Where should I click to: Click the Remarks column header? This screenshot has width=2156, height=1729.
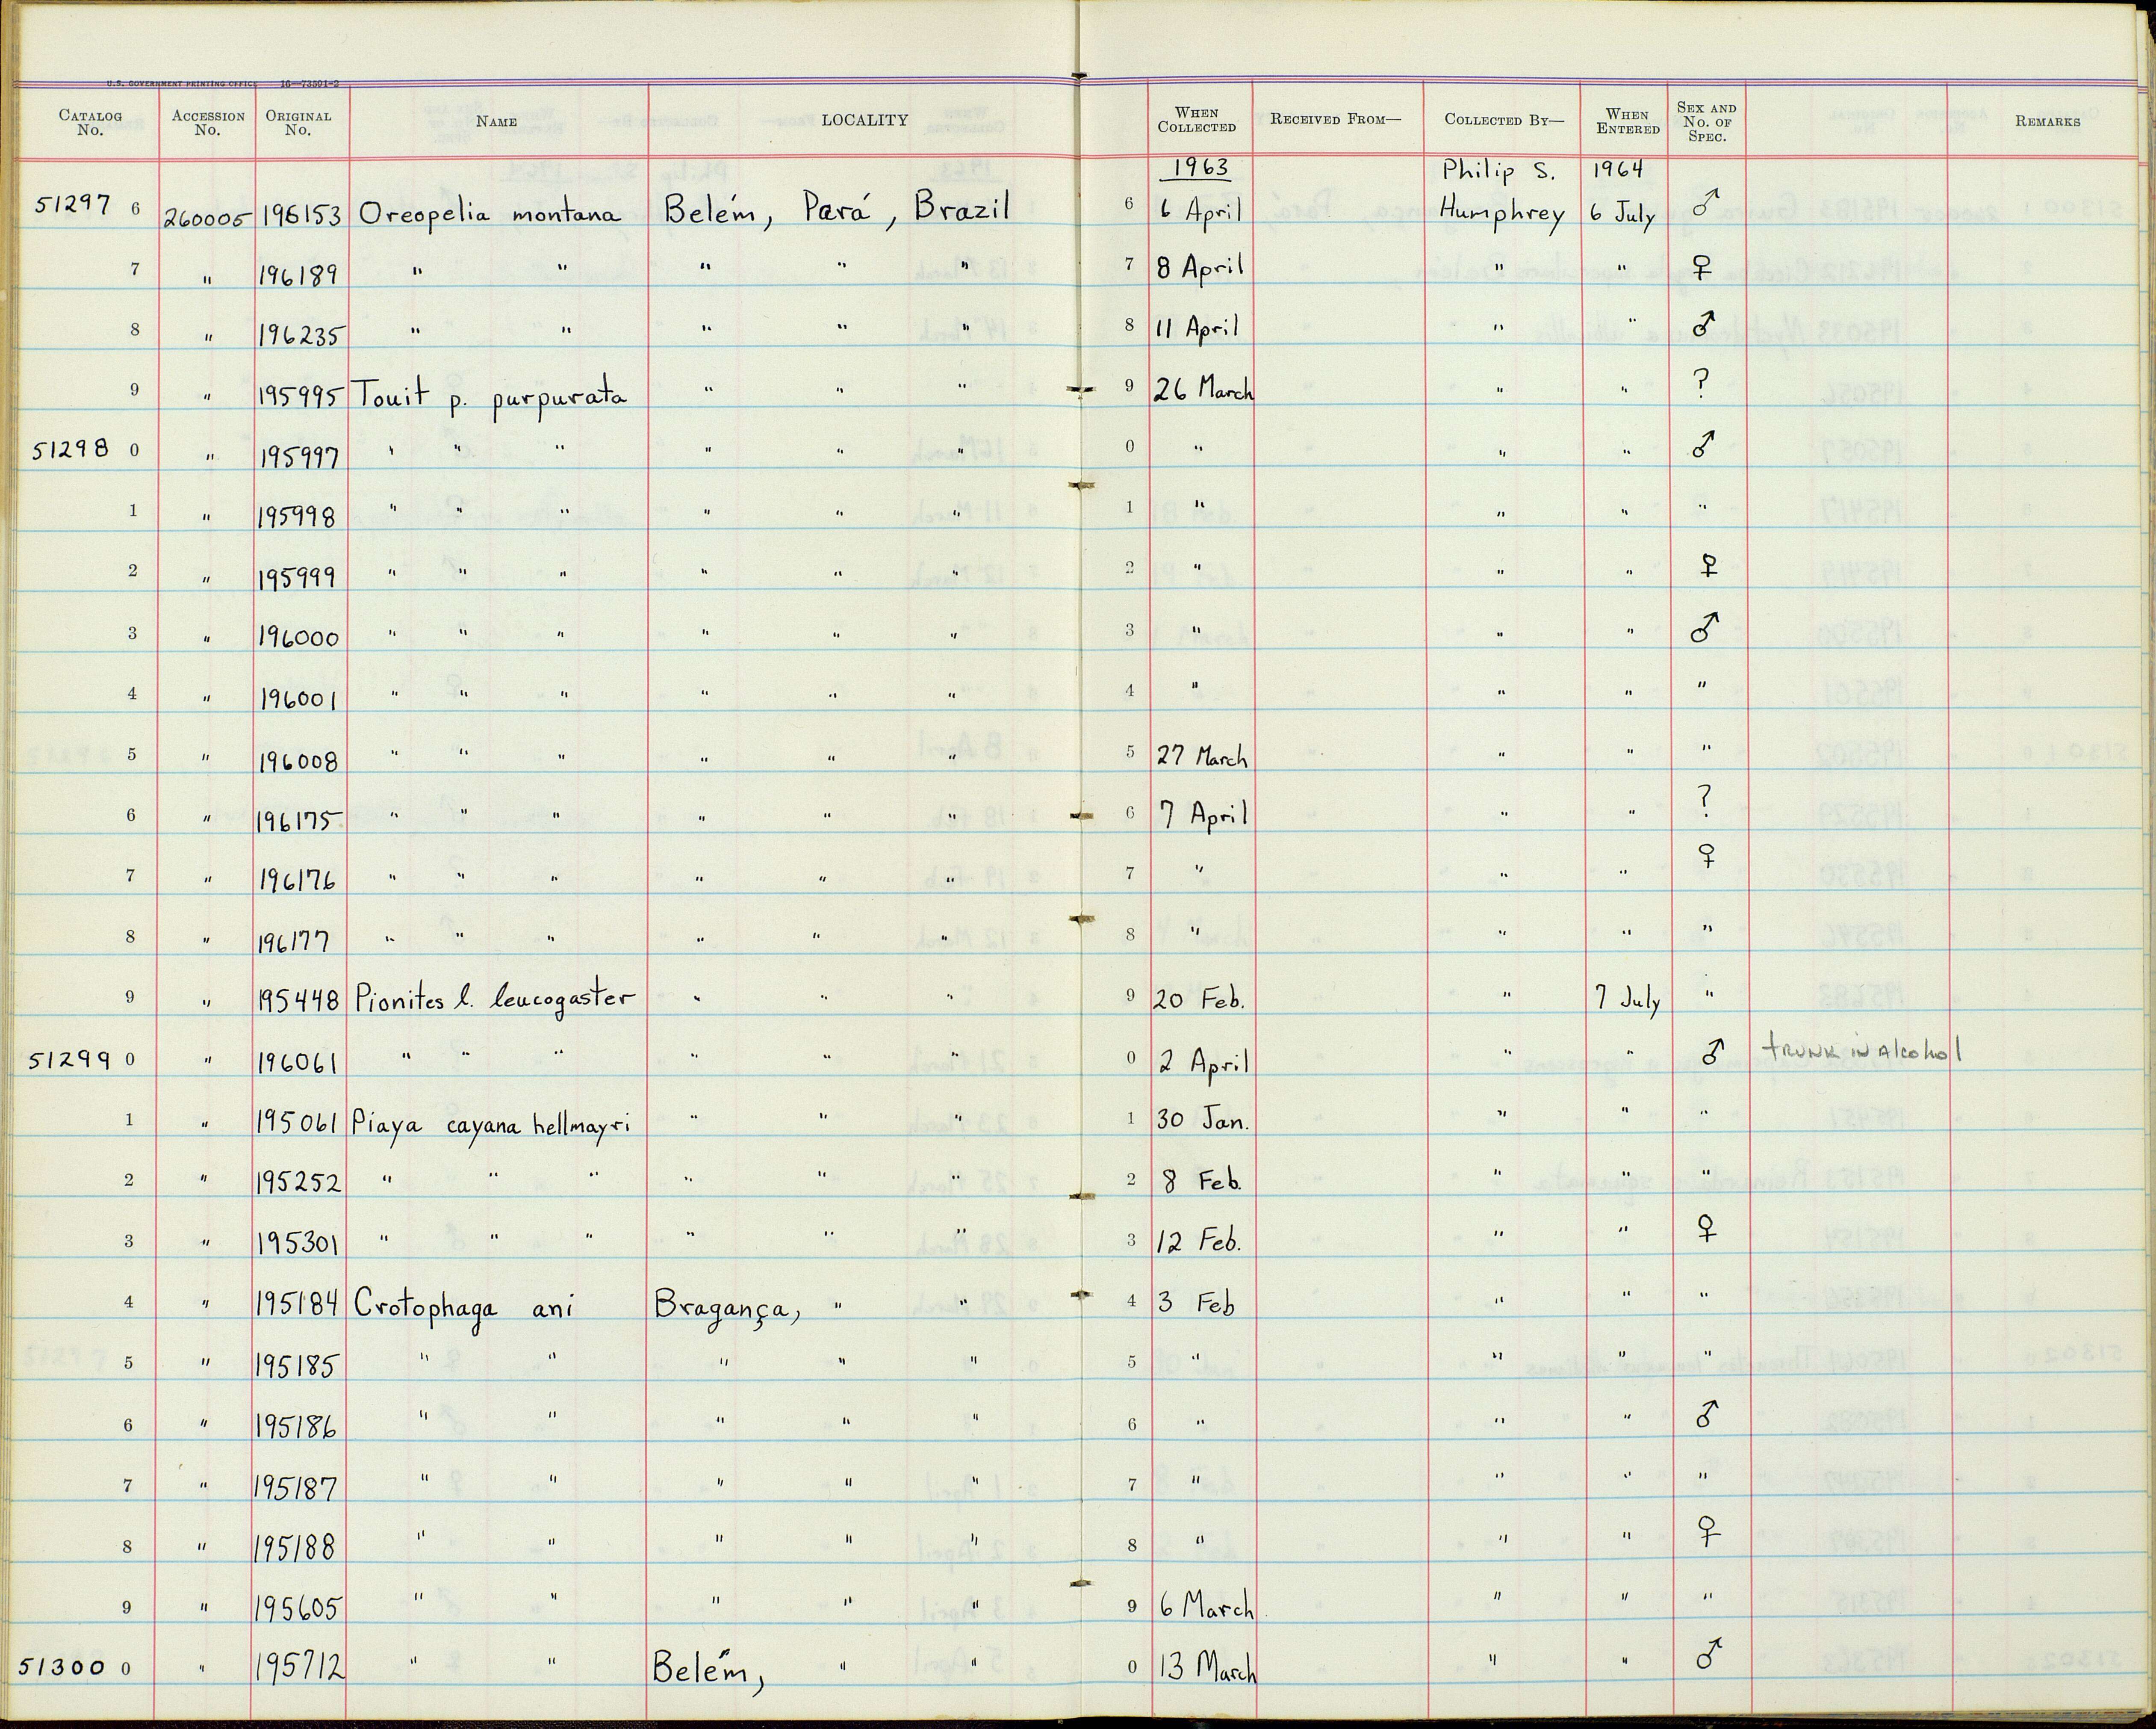pos(2047,121)
